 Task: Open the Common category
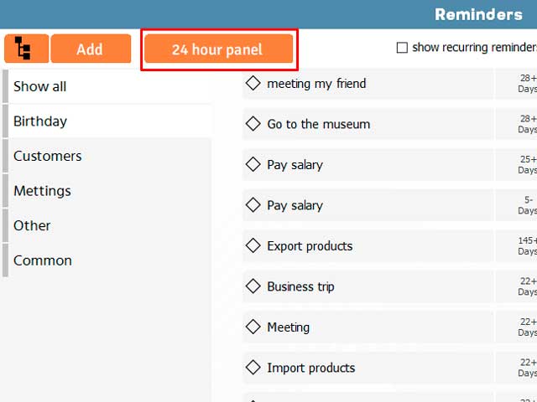pyautogui.click(x=107, y=260)
